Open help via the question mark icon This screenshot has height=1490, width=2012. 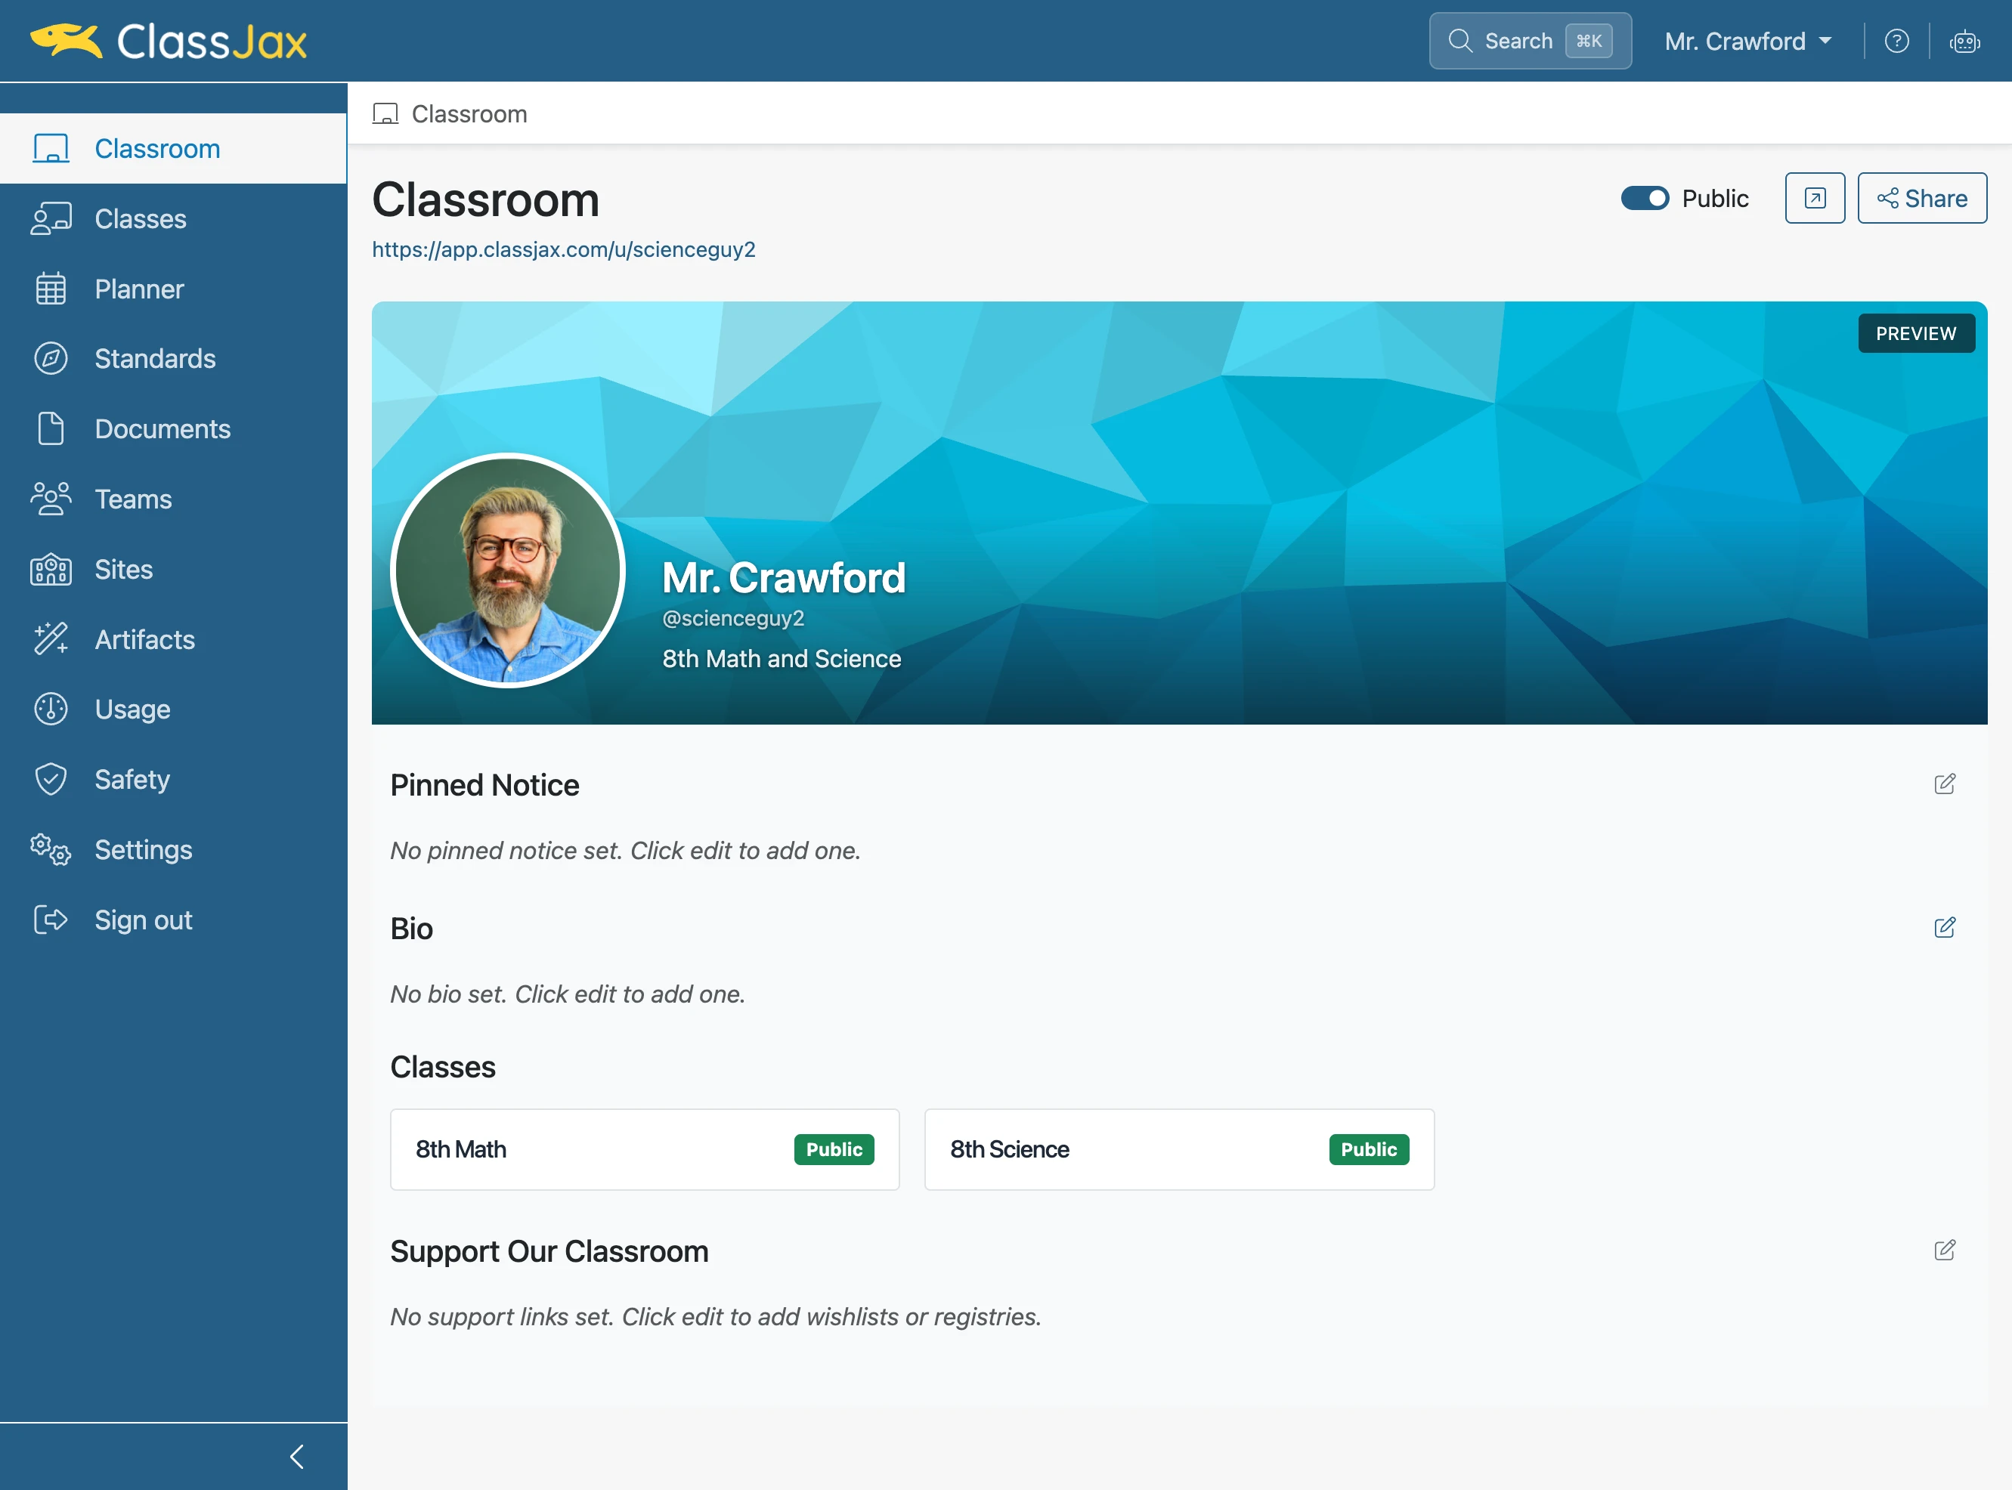(x=1896, y=41)
